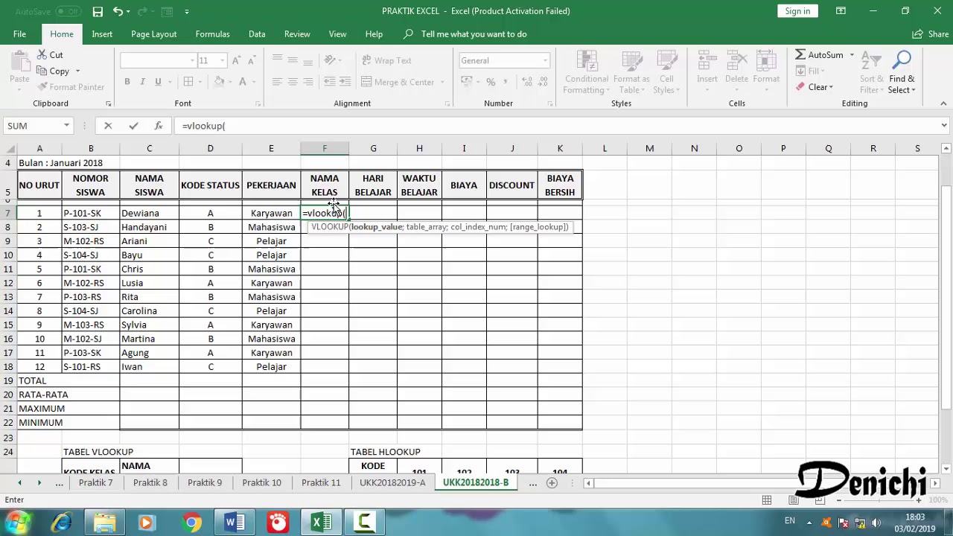
Task: Open the Name Box dropdown arrow
Action: click(x=66, y=126)
